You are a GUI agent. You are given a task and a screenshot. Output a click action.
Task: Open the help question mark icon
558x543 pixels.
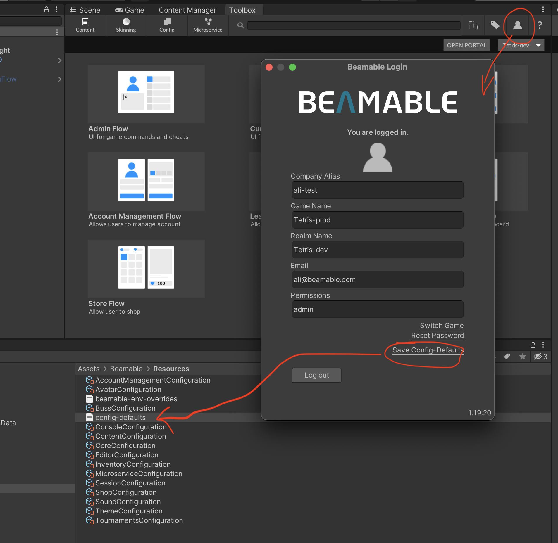pos(540,25)
